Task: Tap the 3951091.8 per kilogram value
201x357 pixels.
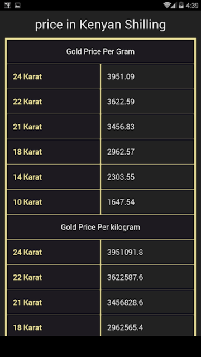Action: 125,252
